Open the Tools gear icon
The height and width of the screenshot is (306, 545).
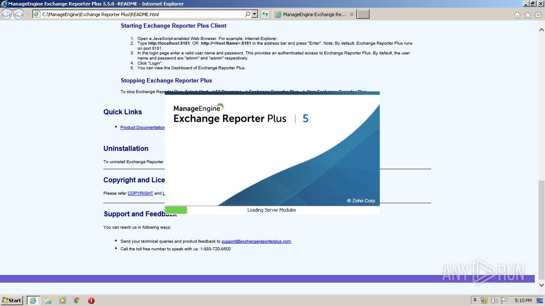(538, 15)
